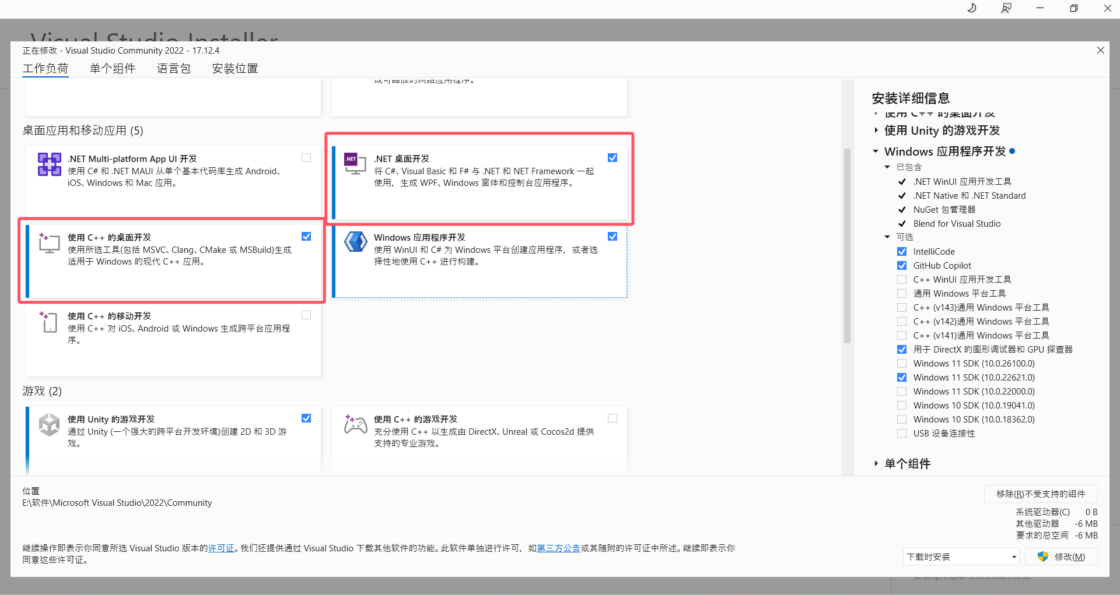The width and height of the screenshot is (1120, 595).
Task: Check C++ (v141) 通用 Windows 平台工具
Action: (x=902, y=336)
